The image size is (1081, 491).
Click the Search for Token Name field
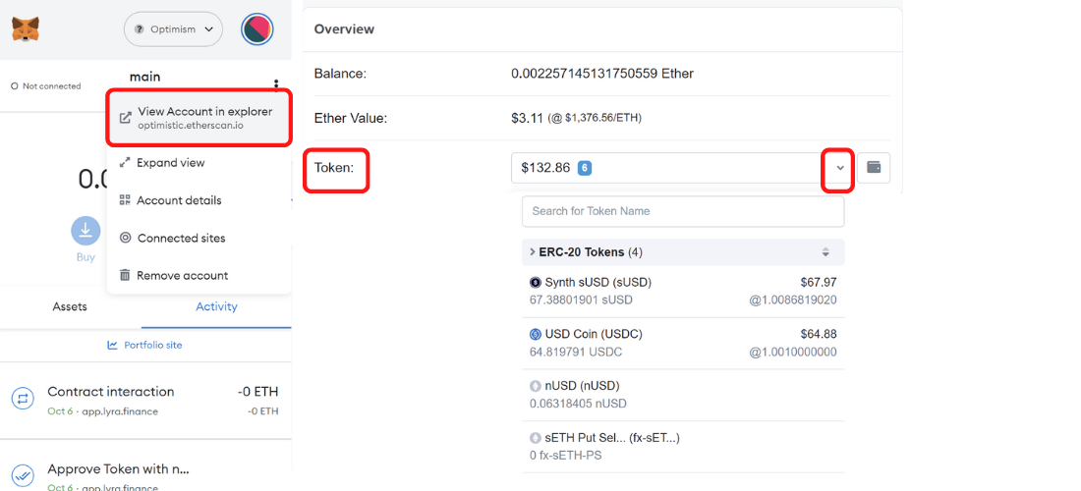[683, 211]
